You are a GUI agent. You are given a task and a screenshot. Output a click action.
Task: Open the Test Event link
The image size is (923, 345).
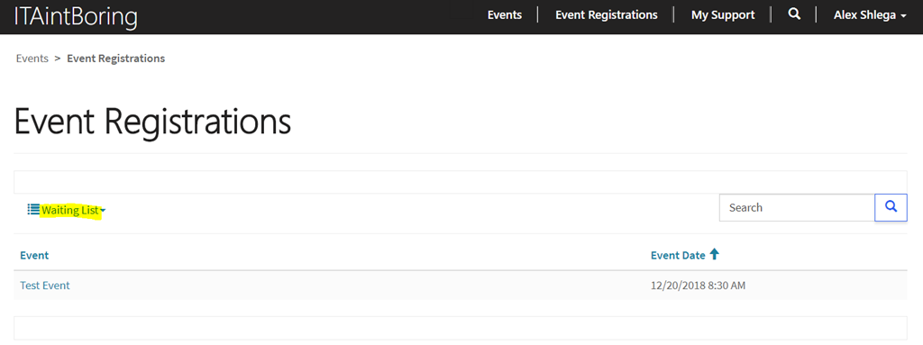coord(45,286)
